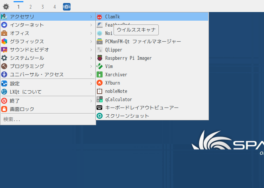The width and height of the screenshot is (264, 188).
Task: Click the Vim icon
Action: pyautogui.click(x=100, y=66)
